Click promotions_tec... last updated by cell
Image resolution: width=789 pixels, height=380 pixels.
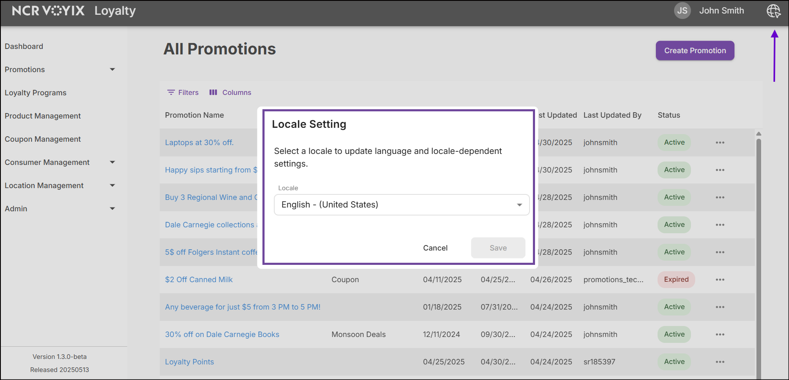(613, 280)
